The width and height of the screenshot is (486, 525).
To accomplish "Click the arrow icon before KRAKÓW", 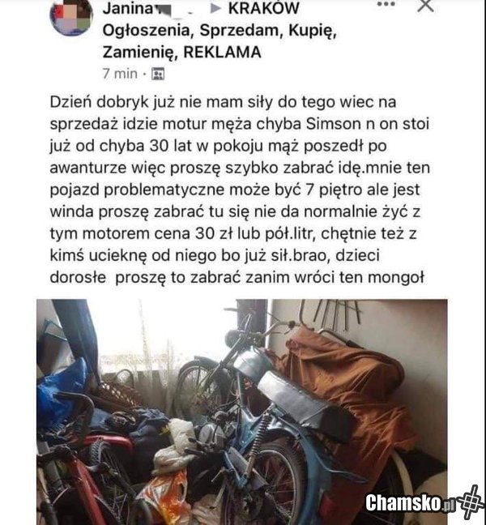I will [215, 9].
